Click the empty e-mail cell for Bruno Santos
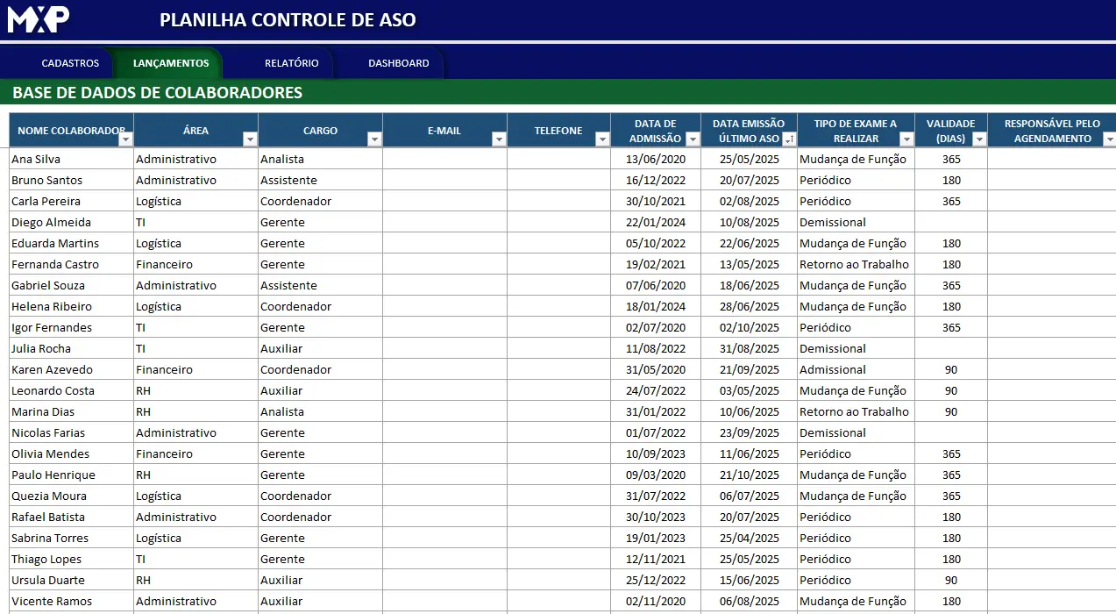This screenshot has height=614, width=1116. pos(444,181)
